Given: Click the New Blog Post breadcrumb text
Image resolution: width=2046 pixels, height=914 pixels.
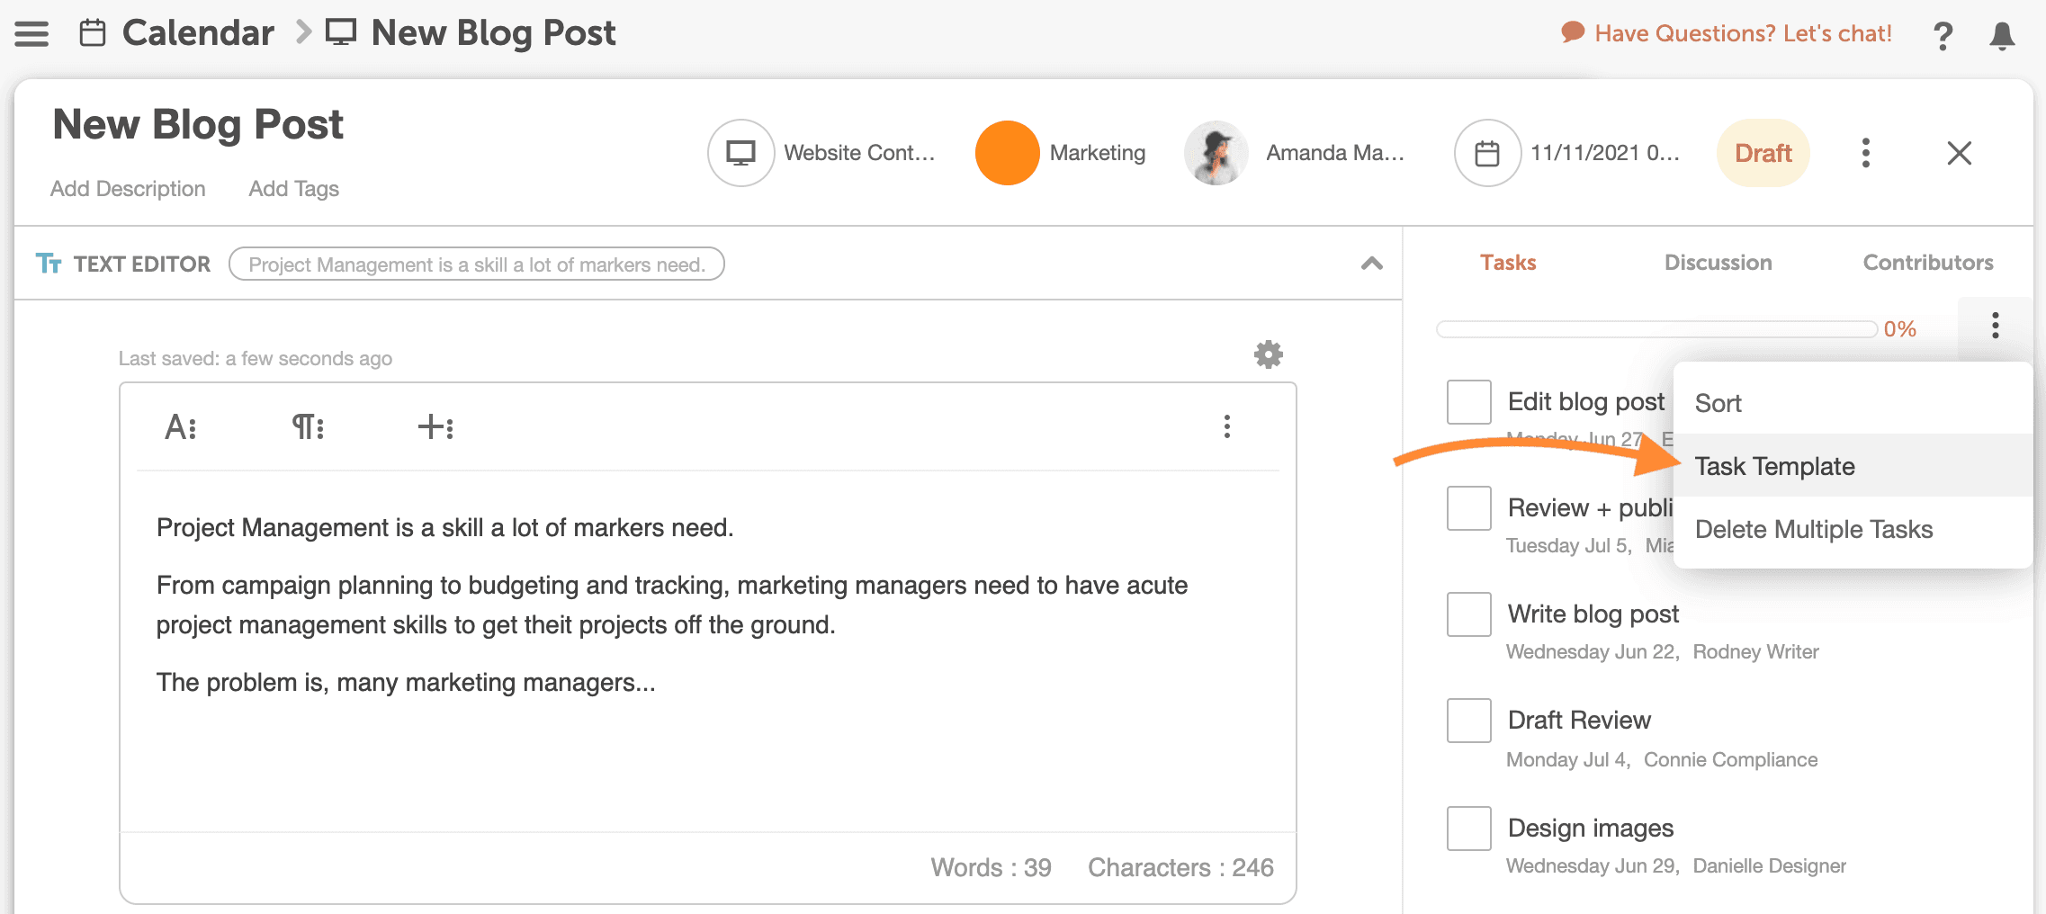Looking at the screenshot, I should (493, 33).
